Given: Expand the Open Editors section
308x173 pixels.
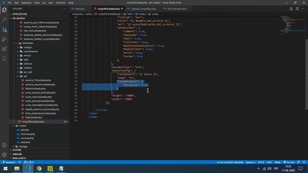Looking at the screenshot, I should [20, 14].
